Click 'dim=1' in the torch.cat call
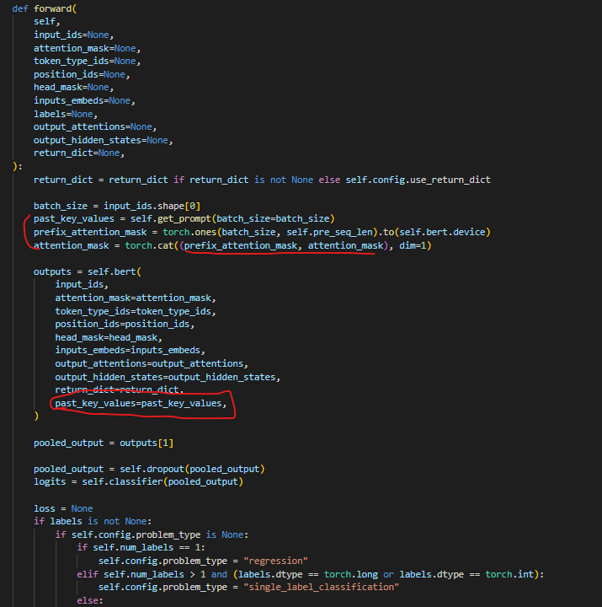This screenshot has height=607, width=602. (413, 246)
